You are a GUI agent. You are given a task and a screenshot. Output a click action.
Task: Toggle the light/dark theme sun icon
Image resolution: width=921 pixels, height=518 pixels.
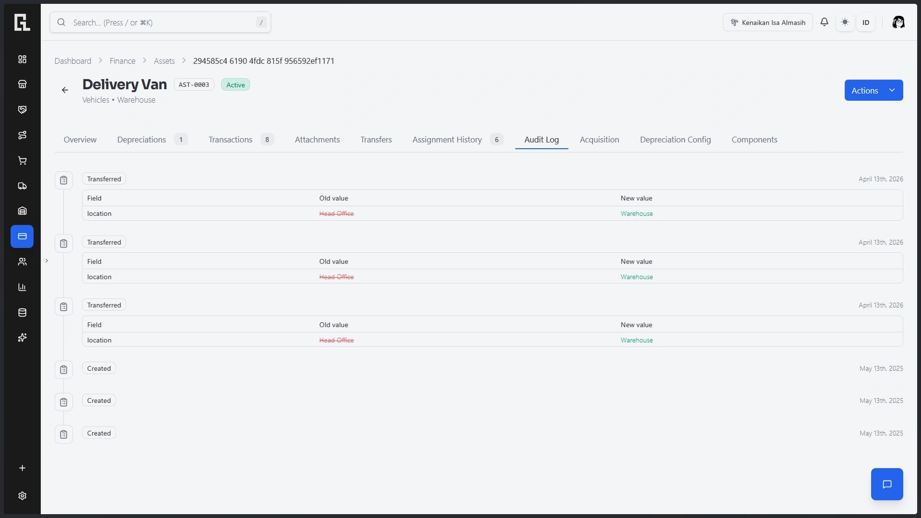coord(845,22)
